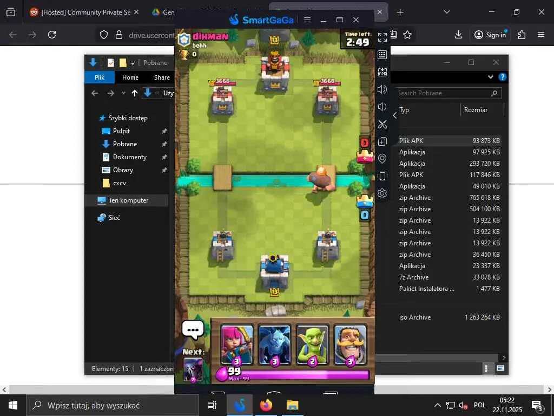The image size is (554, 416).
Task: Click the Explorer back arrow
Action: coord(95,93)
